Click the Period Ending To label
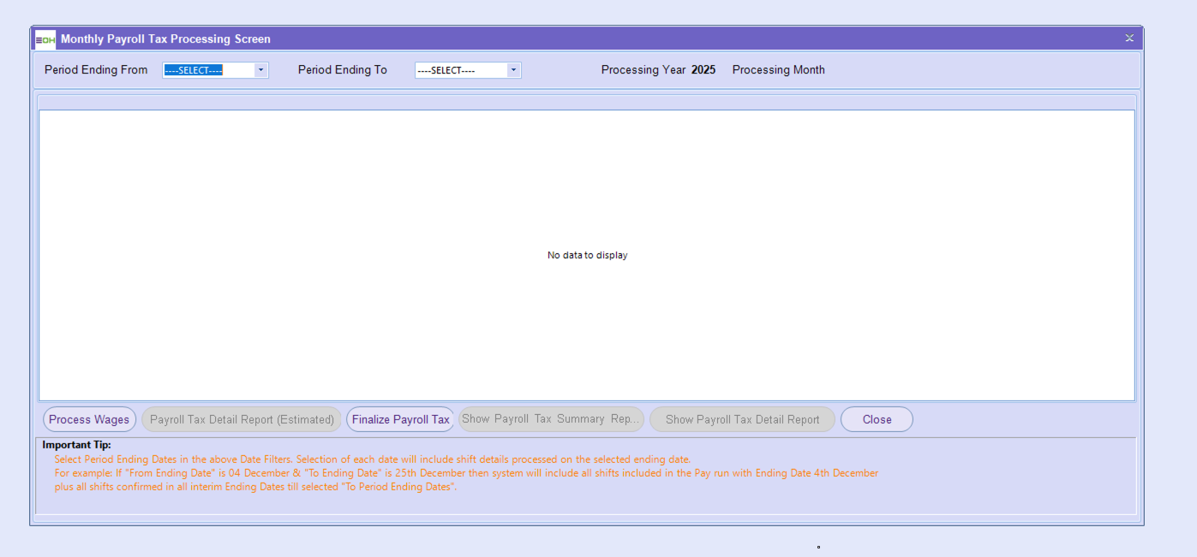The height and width of the screenshot is (557, 1197). coord(342,70)
